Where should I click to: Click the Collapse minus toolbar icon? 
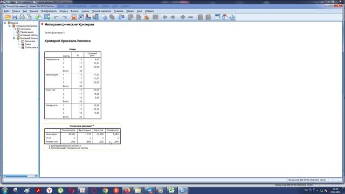tap(190, 17)
